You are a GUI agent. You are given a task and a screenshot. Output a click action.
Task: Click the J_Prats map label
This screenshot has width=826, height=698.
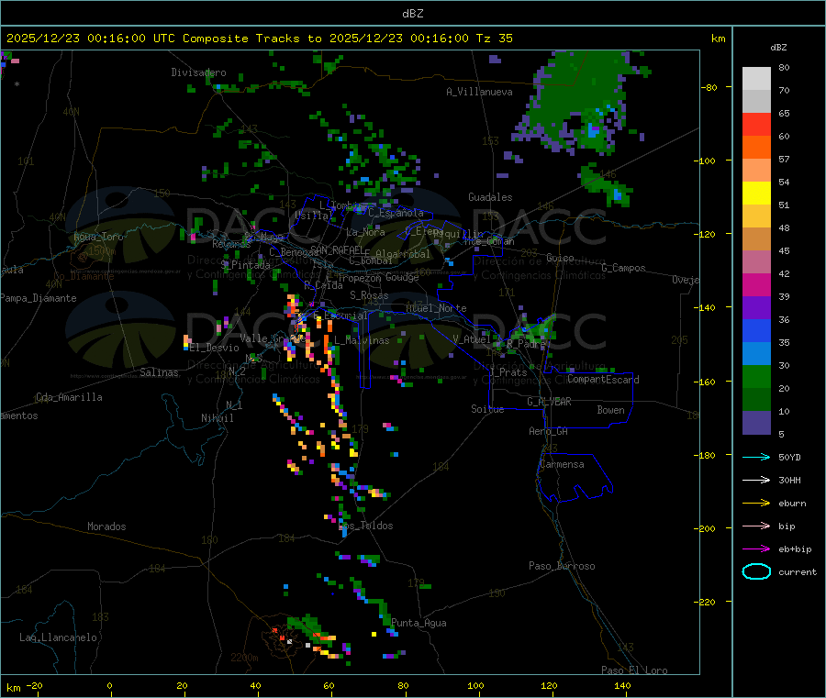[508, 372]
